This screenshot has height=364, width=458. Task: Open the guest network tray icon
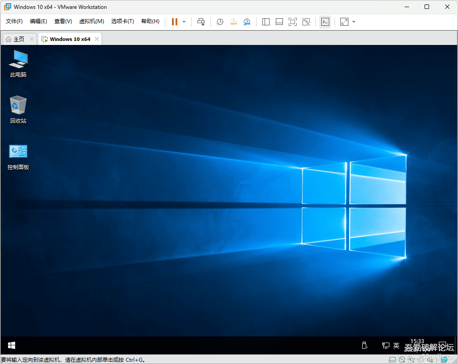385,345
